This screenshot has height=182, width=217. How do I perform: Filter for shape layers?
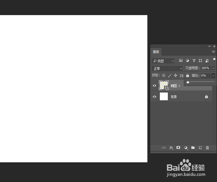pos(200,61)
